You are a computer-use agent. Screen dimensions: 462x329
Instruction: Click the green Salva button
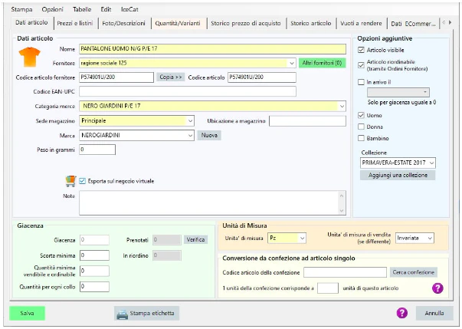pyautogui.click(x=27, y=313)
